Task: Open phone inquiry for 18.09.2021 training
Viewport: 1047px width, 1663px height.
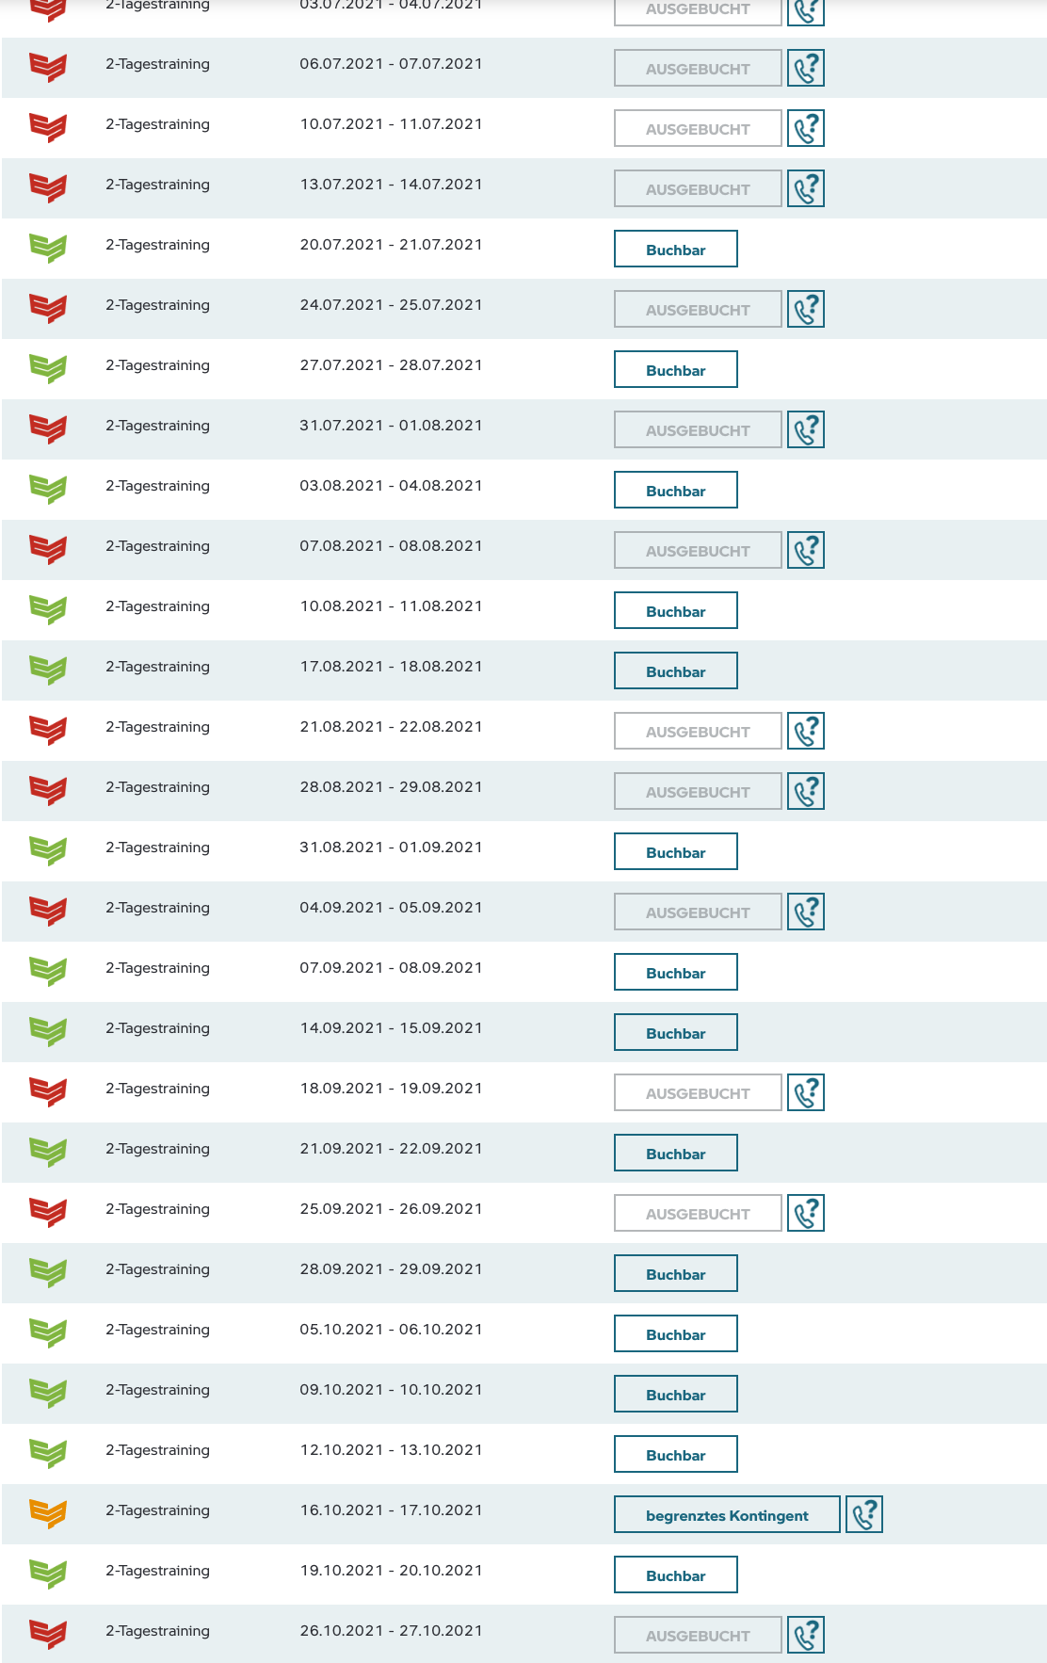Action: point(806,1092)
